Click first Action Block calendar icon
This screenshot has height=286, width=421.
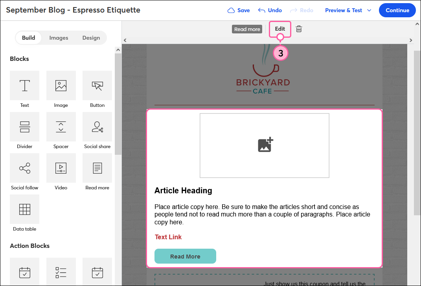(24, 272)
